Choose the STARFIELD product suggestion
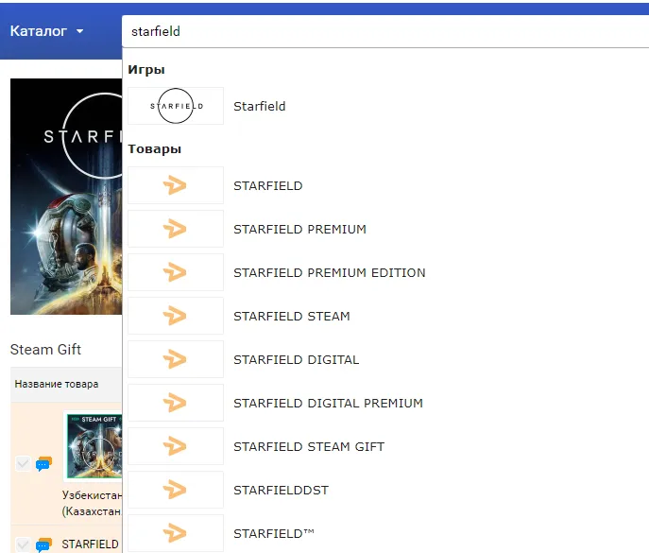 point(267,185)
